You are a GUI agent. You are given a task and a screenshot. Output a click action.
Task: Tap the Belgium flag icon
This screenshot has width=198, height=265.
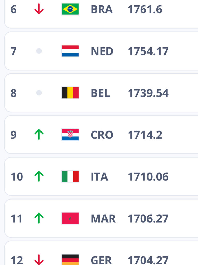(70, 93)
